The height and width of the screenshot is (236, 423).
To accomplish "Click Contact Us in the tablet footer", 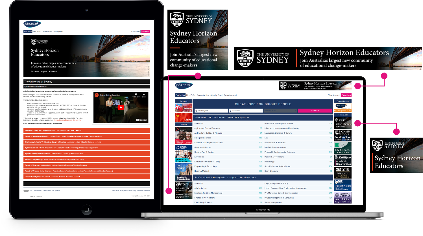I will [39, 196].
